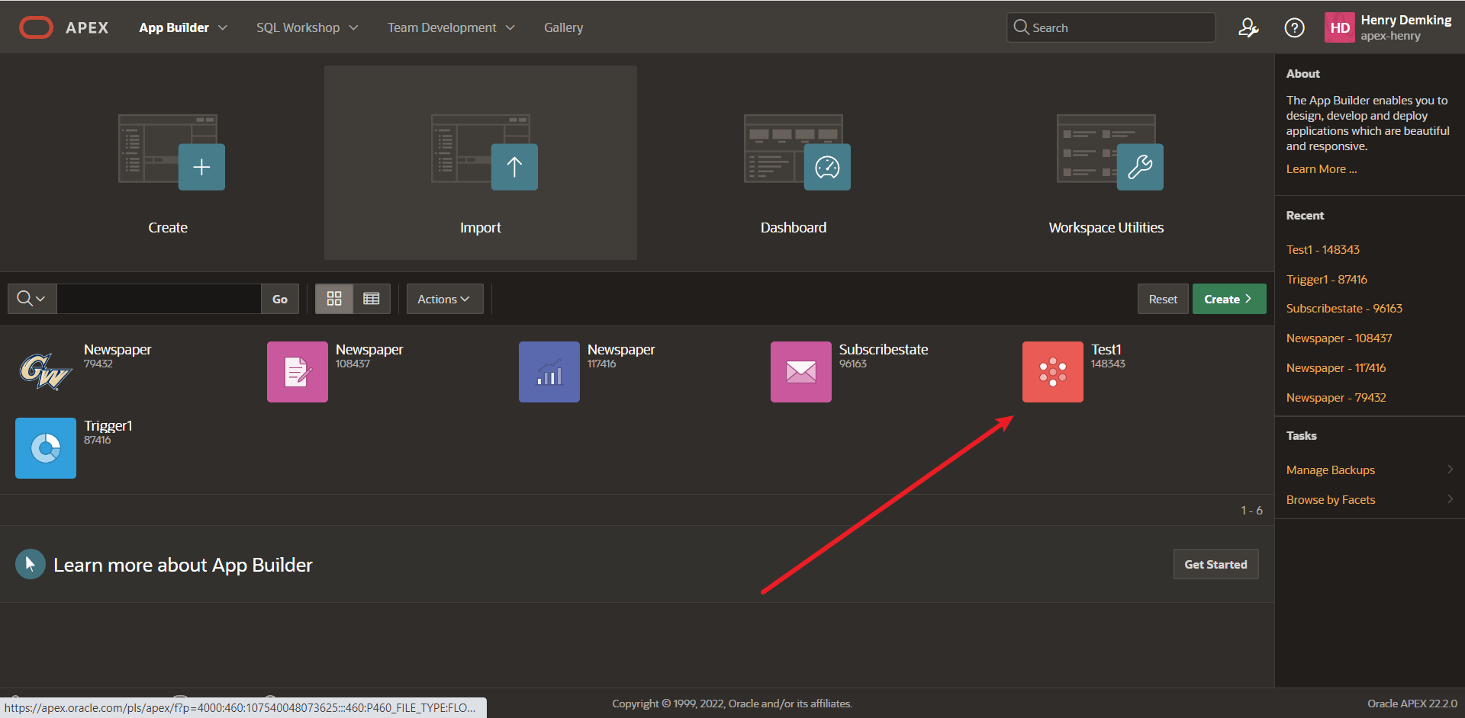Switch to report list view

372,299
